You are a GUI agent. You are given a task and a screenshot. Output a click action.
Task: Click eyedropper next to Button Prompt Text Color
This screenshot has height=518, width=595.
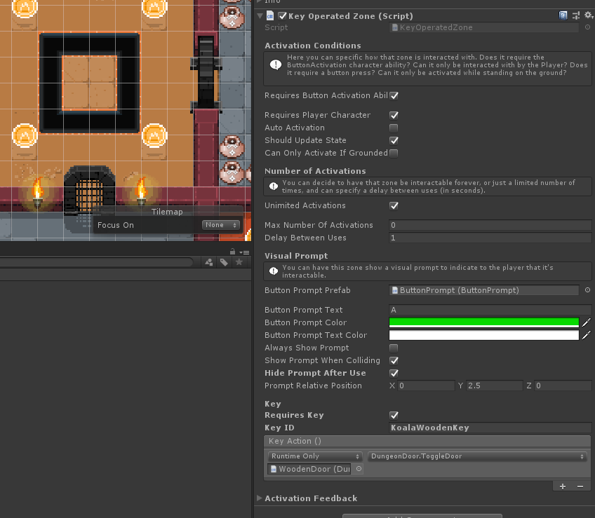[x=587, y=335]
